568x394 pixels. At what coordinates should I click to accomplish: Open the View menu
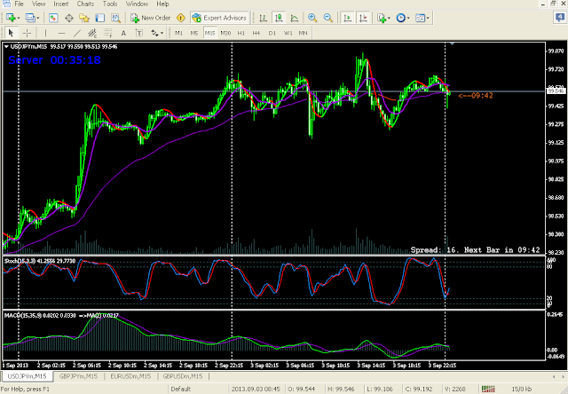pos(38,4)
